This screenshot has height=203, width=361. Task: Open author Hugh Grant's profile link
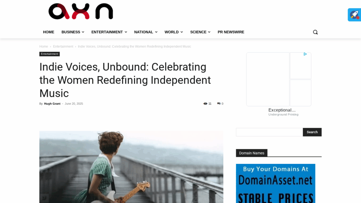(52, 104)
